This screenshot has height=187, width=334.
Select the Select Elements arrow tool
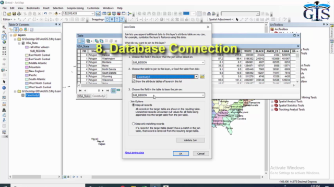(x=4, y=82)
